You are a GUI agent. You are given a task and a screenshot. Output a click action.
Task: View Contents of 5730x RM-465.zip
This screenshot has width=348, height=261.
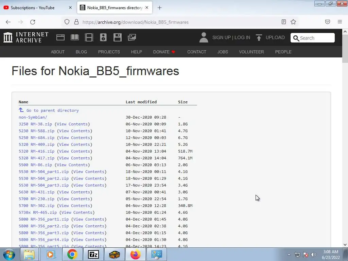[x=77, y=212]
